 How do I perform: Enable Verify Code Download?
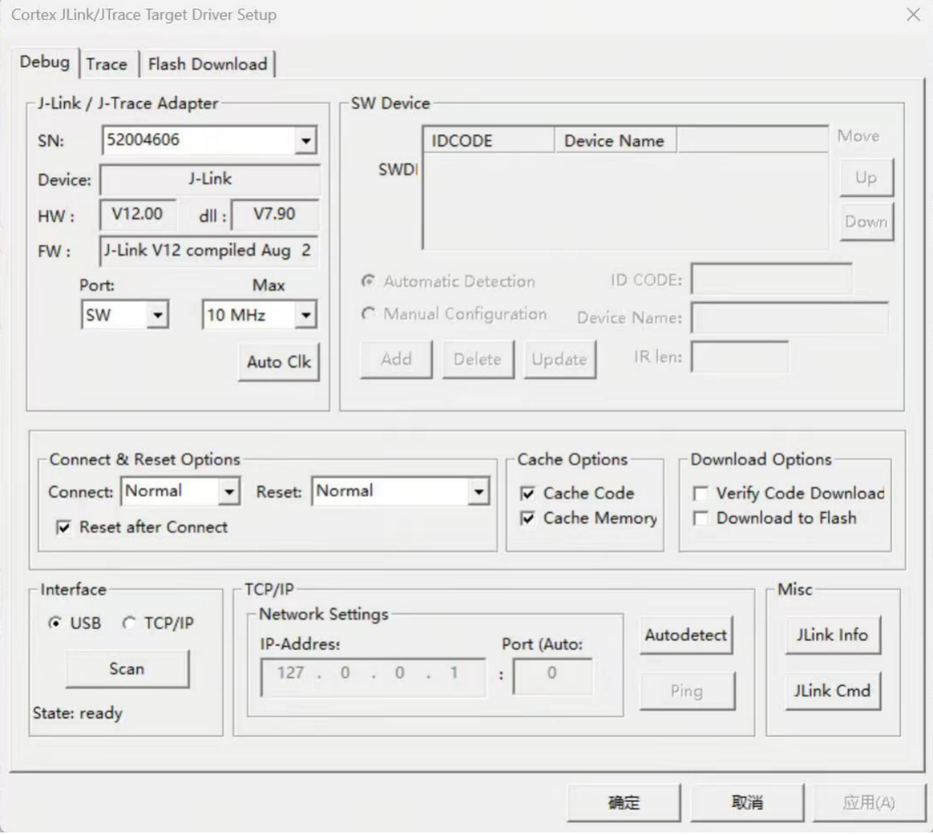coord(701,493)
